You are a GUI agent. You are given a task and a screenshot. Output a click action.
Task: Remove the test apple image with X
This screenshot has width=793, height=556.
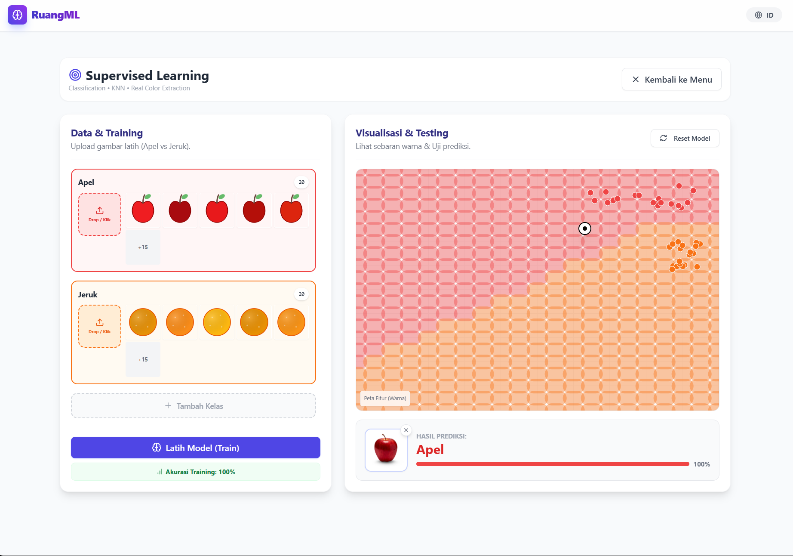[x=406, y=430]
